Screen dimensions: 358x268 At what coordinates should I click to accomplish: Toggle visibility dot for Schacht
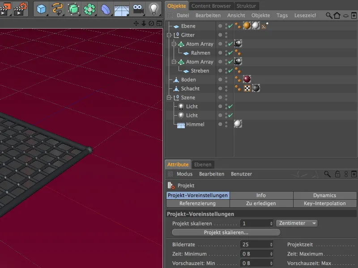(x=220, y=88)
